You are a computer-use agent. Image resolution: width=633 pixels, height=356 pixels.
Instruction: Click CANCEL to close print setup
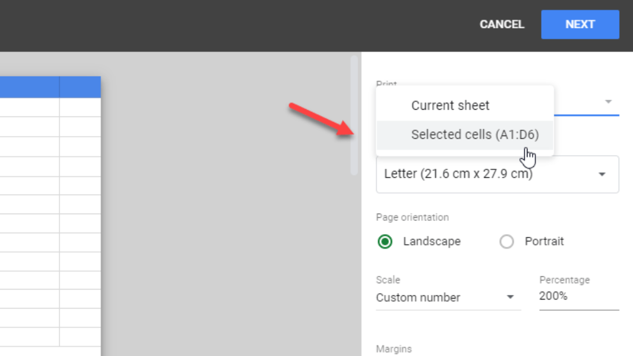(502, 24)
